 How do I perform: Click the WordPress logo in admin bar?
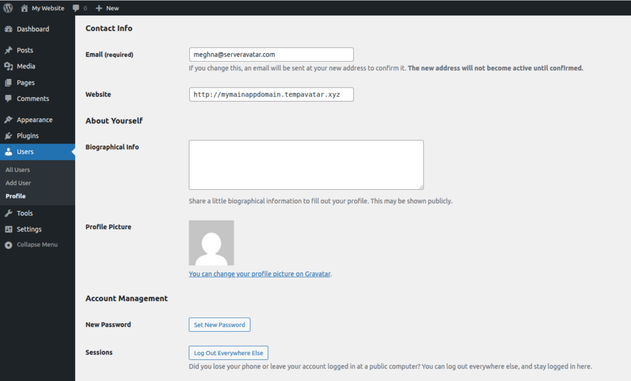point(7,8)
